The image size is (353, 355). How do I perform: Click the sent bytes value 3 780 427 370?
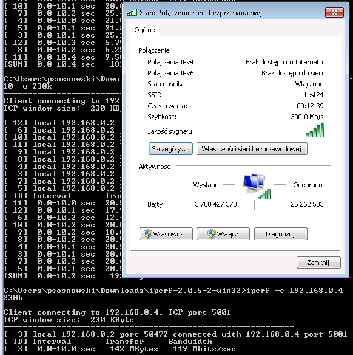[216, 204]
